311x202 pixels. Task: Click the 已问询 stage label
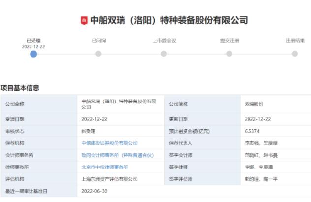click(x=99, y=41)
